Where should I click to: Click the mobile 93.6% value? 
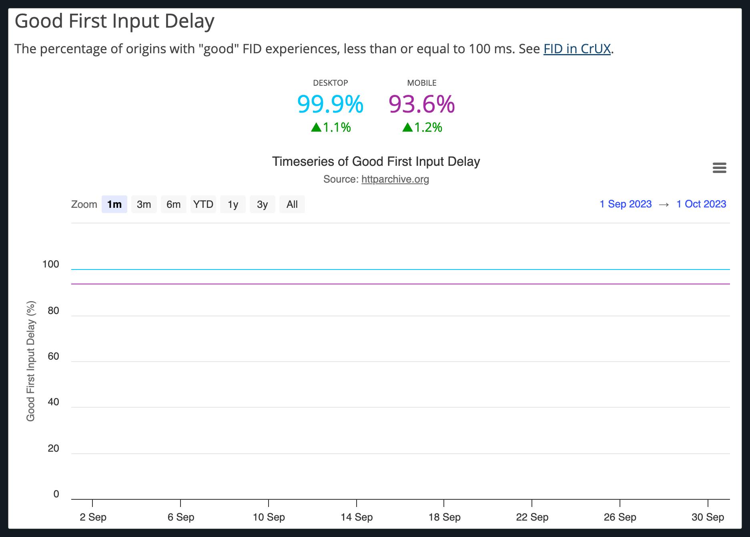coord(421,104)
